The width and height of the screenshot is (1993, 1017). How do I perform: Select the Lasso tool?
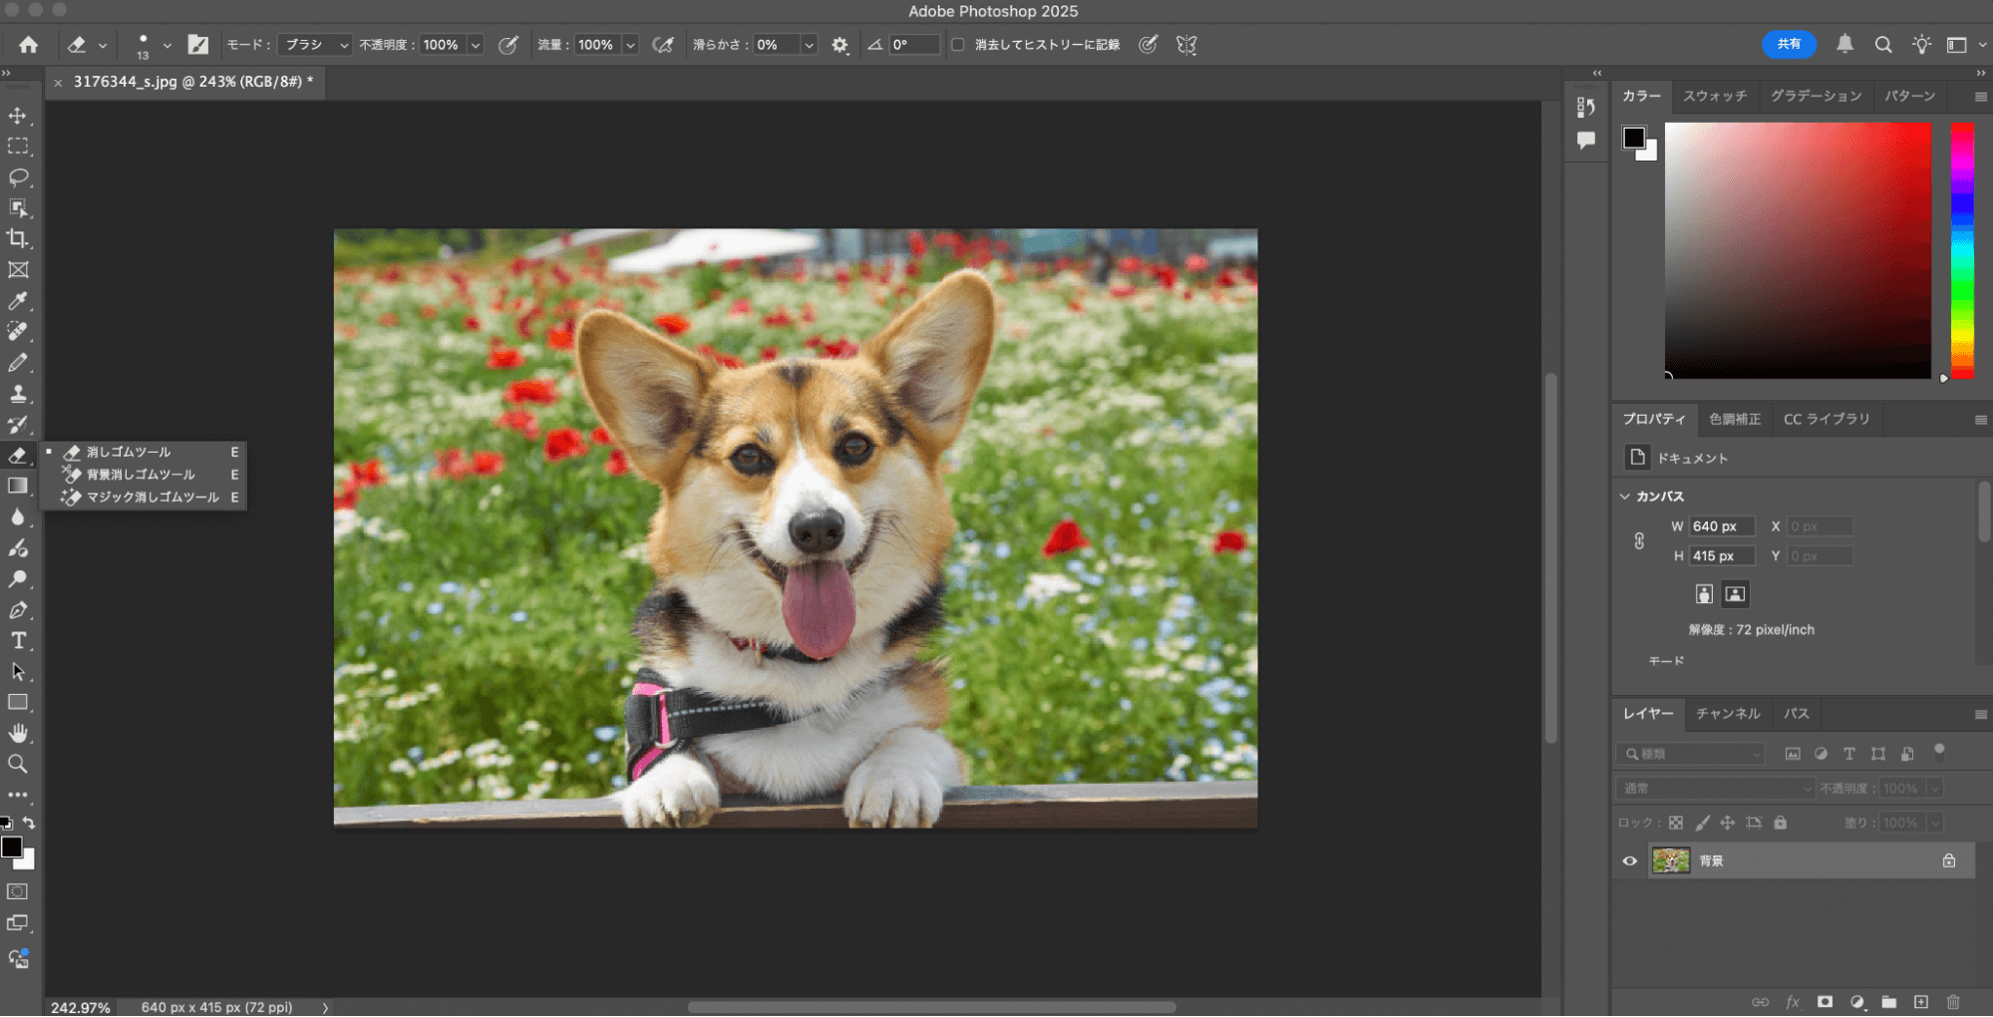[x=18, y=177]
